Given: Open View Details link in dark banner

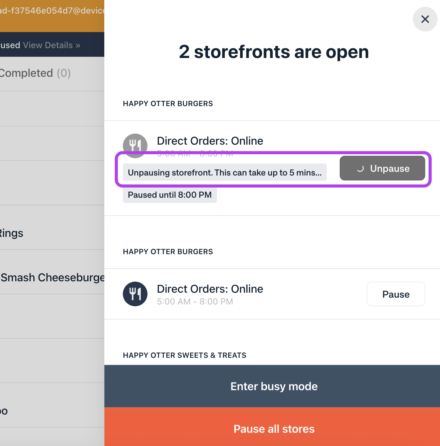Looking at the screenshot, I should [x=52, y=45].
